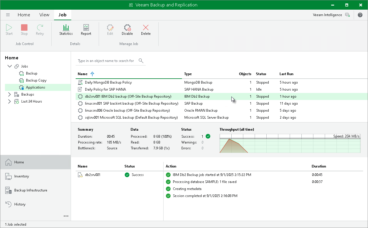The width and height of the screenshot is (368, 228).
Task: Switch to the Home ribbon tab
Action: tap(24, 15)
